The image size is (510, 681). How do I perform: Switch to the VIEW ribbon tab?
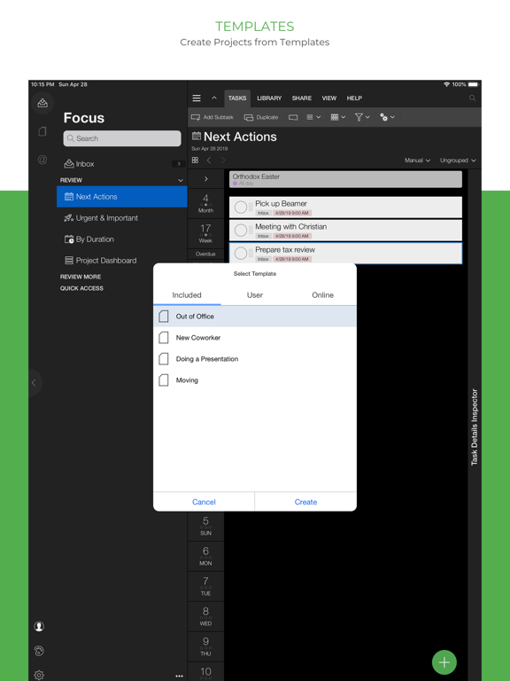tap(329, 98)
